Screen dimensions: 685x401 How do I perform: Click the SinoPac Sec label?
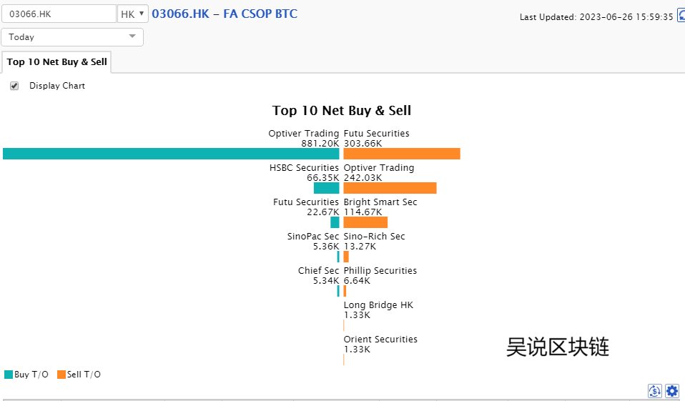coord(312,237)
